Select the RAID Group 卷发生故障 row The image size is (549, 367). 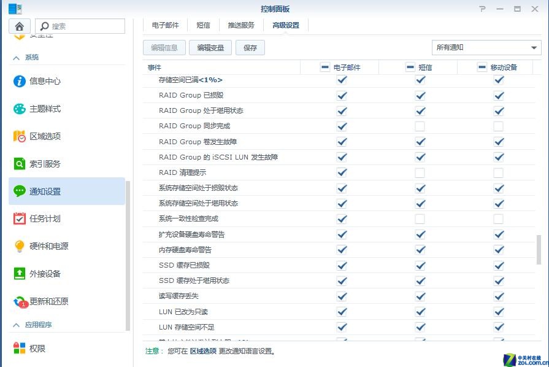339,142
